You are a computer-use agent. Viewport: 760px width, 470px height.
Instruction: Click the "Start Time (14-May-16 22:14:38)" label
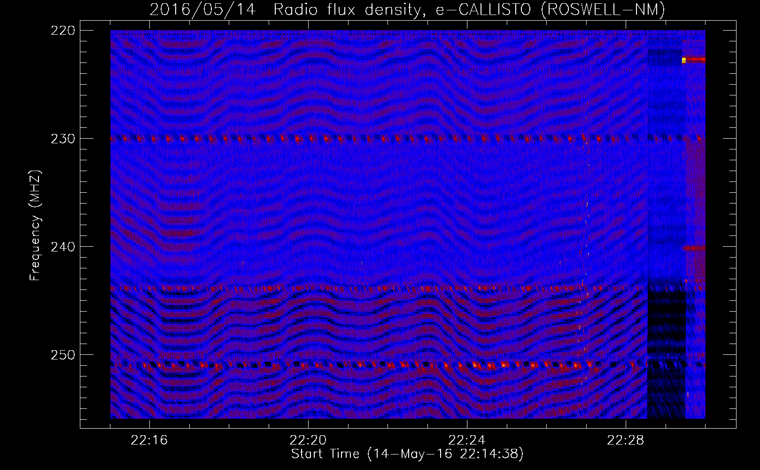tap(407, 454)
